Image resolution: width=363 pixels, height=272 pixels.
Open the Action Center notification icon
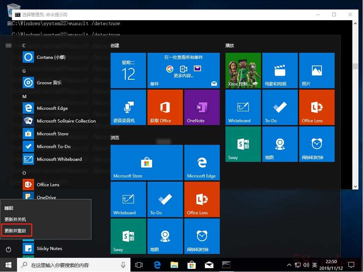[351, 265]
